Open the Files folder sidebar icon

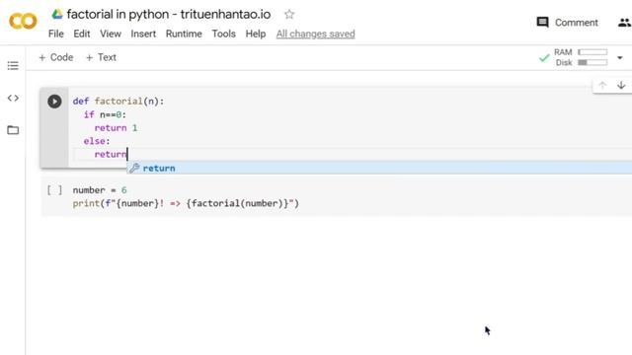(13, 130)
